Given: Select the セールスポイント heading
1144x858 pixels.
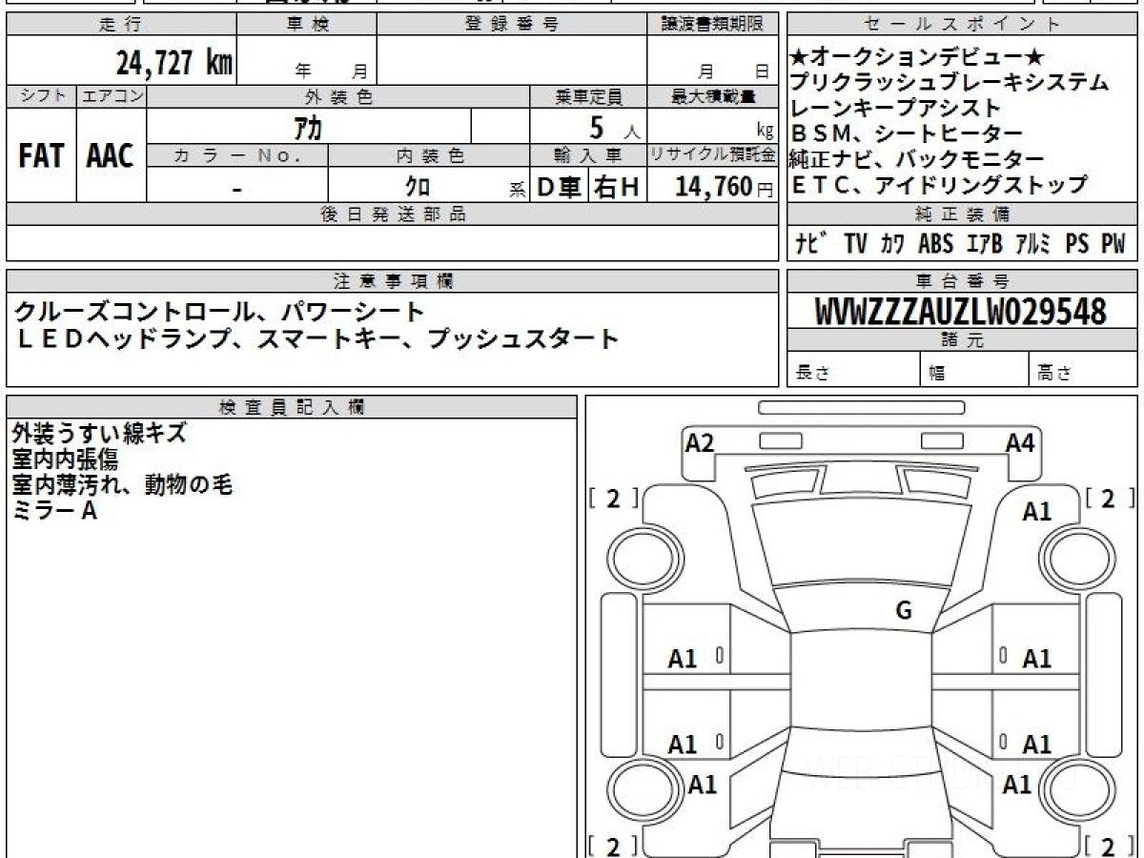Looking at the screenshot, I should tap(963, 25).
